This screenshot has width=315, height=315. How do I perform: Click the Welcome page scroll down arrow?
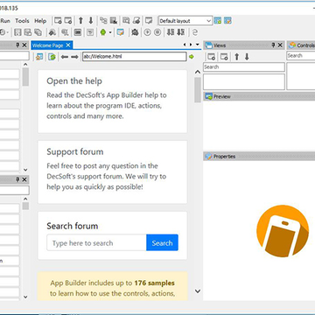click(x=198, y=291)
